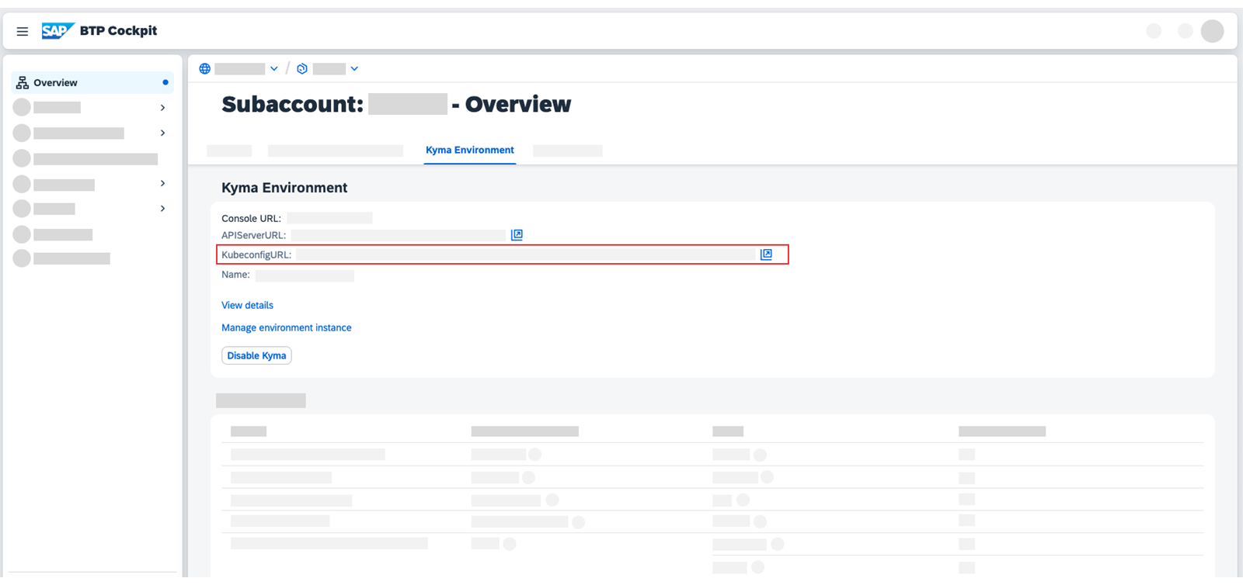This screenshot has height=585, width=1243.
Task: Click the "APIServerURL:" label
Action: tap(253, 235)
